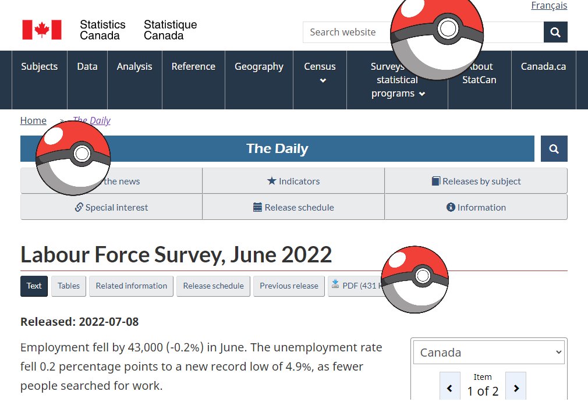This screenshot has width=588, height=402.
Task: Click the Canada flag logo
Action: click(41, 30)
